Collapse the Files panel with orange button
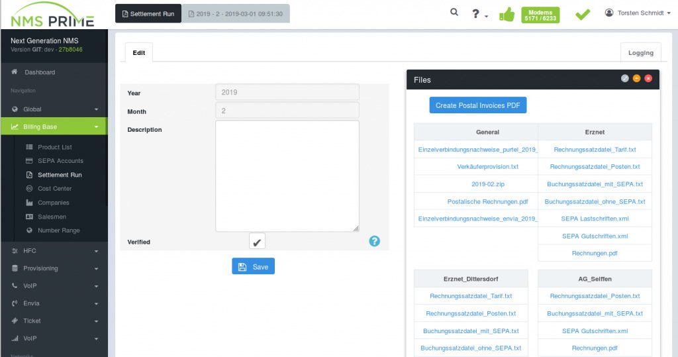 click(x=636, y=78)
